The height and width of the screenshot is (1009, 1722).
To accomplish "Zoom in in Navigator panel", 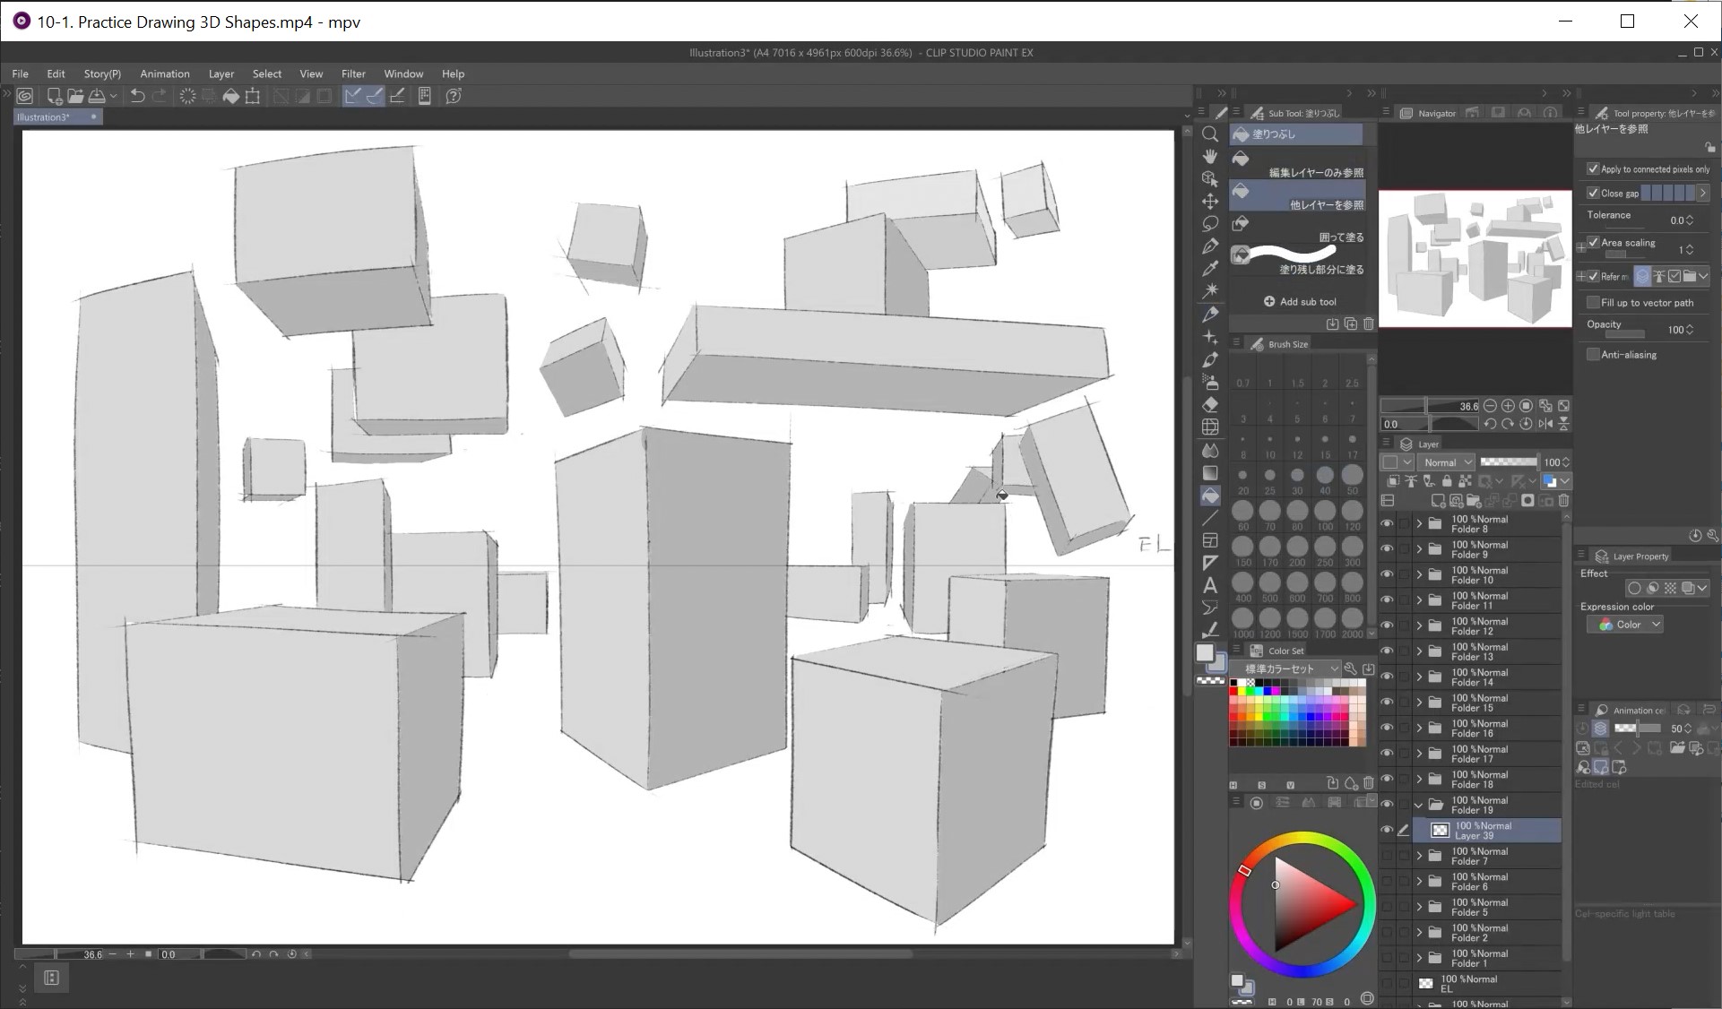I will point(1508,406).
